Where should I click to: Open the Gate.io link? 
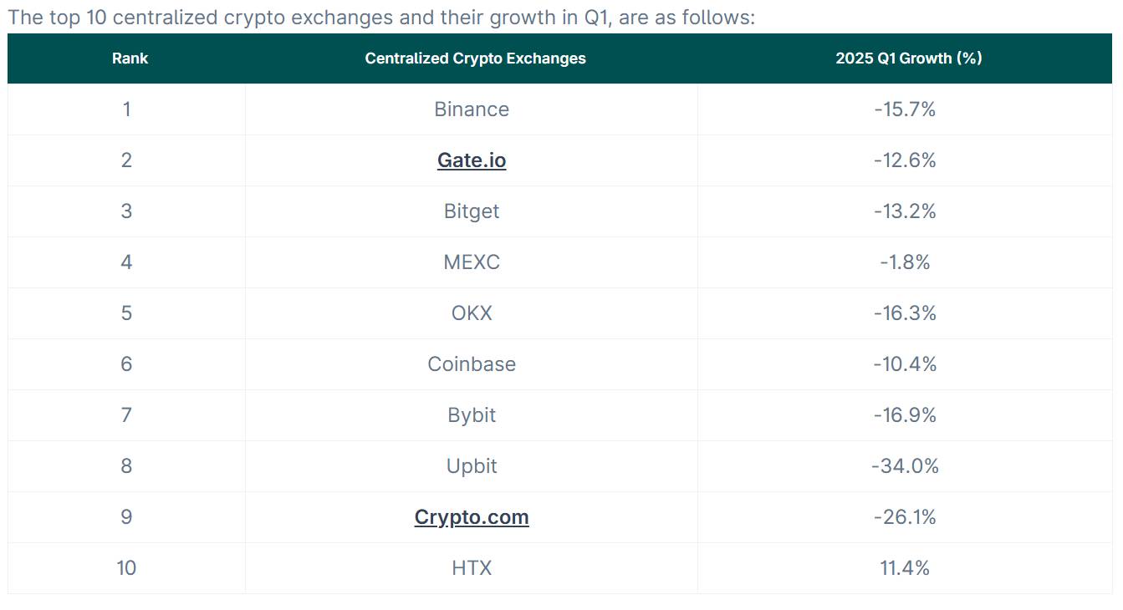click(x=472, y=160)
